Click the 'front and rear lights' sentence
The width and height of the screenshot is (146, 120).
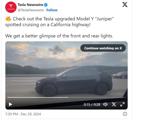coord(59,36)
